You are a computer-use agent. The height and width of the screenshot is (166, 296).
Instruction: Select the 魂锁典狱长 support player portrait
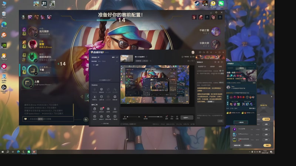coord(33,57)
